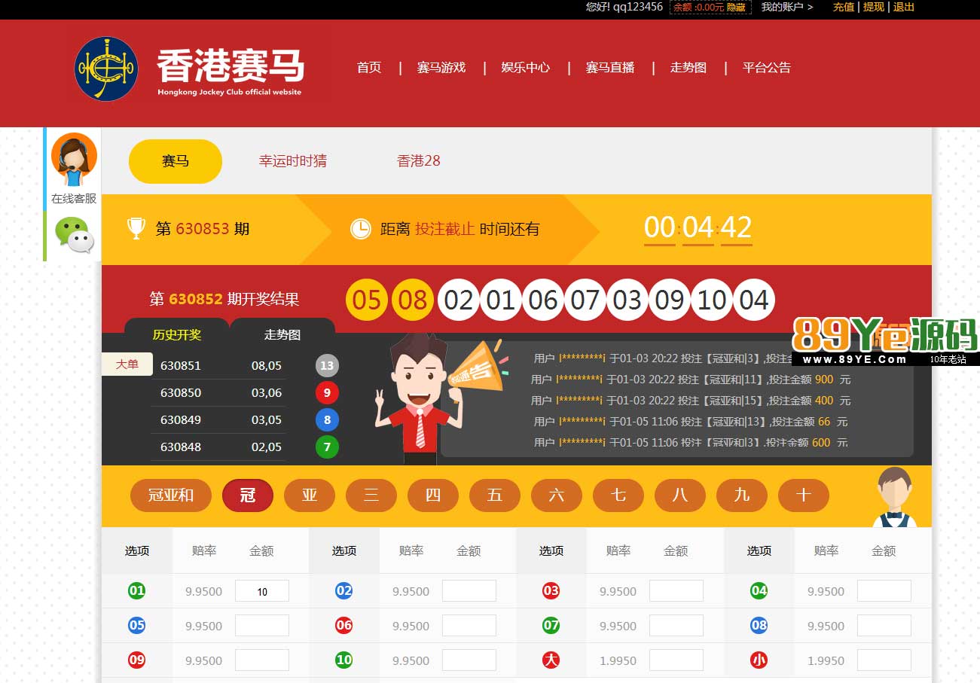
Task: Click the 提现 link
Action: pyautogui.click(x=874, y=7)
